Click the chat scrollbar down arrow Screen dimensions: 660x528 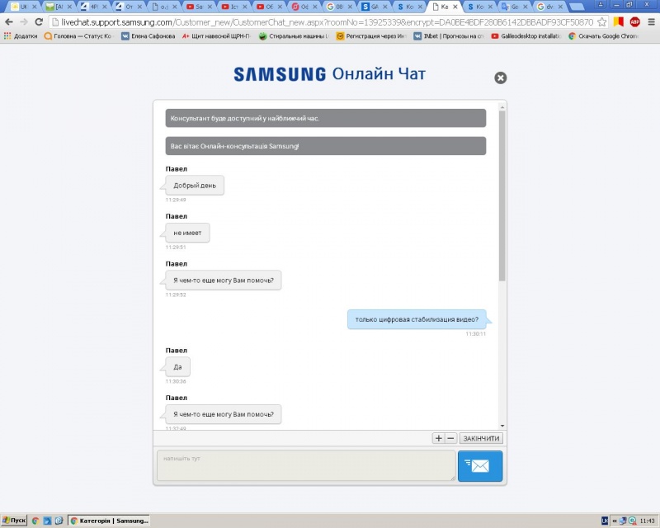(x=502, y=426)
